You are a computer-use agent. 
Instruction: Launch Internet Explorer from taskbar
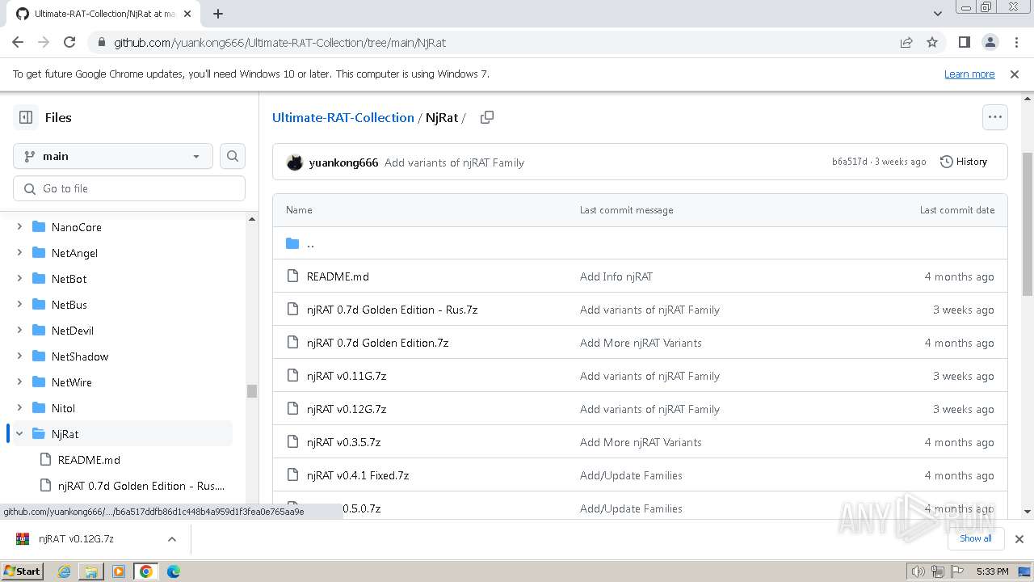(65, 571)
